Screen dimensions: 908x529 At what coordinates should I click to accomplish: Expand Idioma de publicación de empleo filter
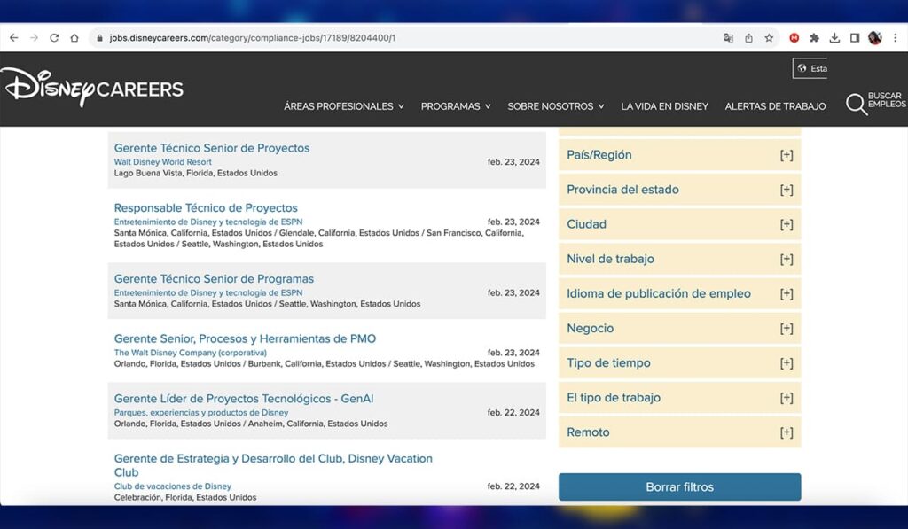(680, 294)
